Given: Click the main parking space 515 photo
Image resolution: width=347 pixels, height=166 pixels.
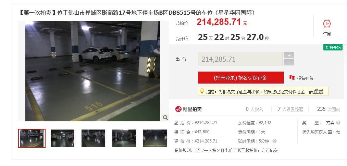Looking at the screenshot, I should click(92, 71).
